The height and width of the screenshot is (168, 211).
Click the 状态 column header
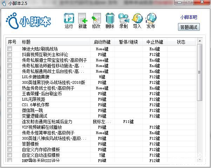pos(181,42)
